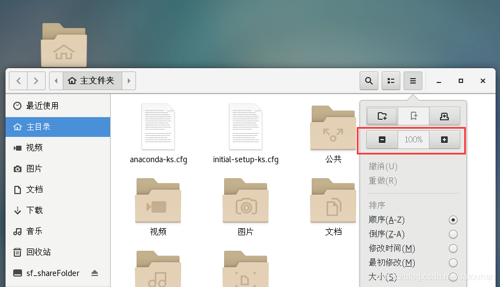
Task: Open 图片 in the sidebar
Action: 58,168
